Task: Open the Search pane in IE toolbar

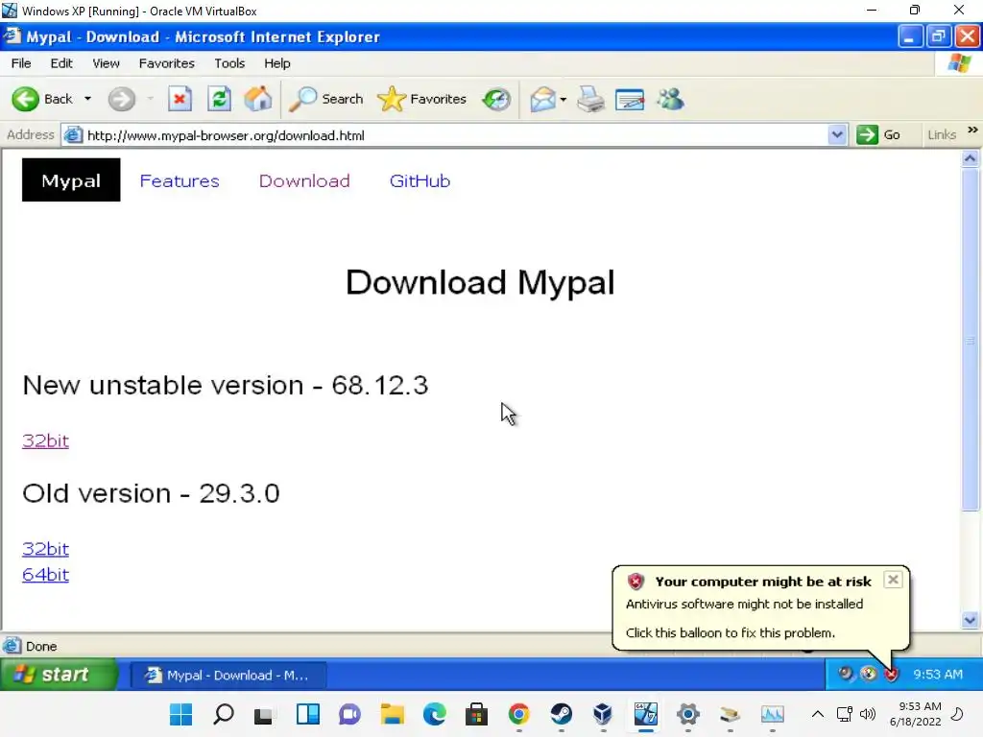Action: 326,99
